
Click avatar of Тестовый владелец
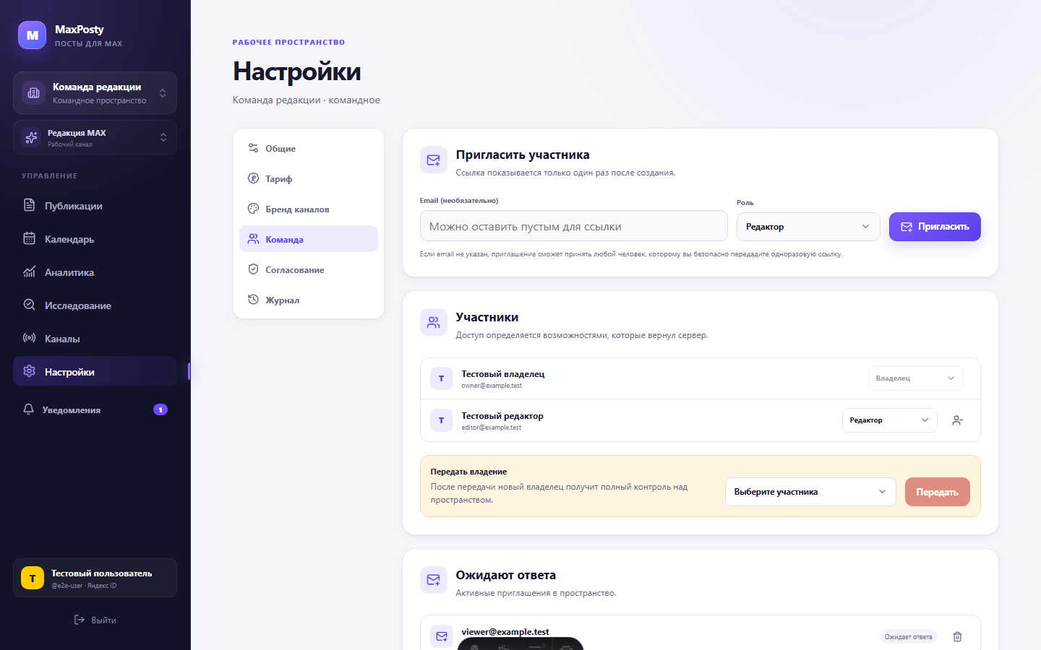[442, 378]
